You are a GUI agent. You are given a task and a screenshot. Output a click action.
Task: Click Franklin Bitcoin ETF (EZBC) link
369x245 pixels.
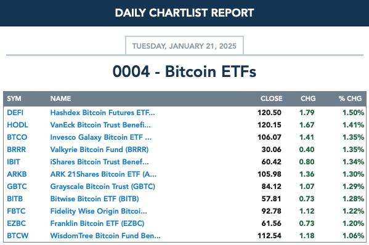[x=97, y=223]
